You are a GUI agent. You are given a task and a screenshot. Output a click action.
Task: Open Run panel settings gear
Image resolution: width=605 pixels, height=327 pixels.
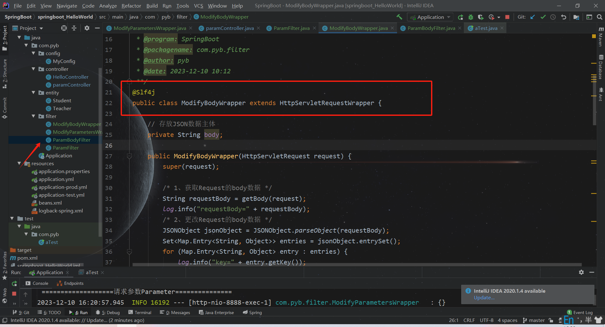[581, 272]
